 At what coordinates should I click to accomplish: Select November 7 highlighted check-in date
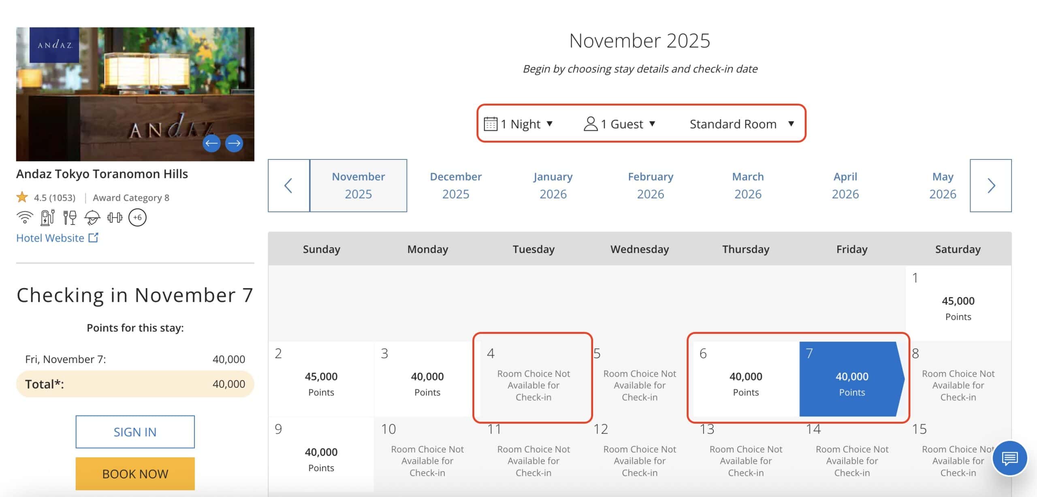tap(852, 380)
